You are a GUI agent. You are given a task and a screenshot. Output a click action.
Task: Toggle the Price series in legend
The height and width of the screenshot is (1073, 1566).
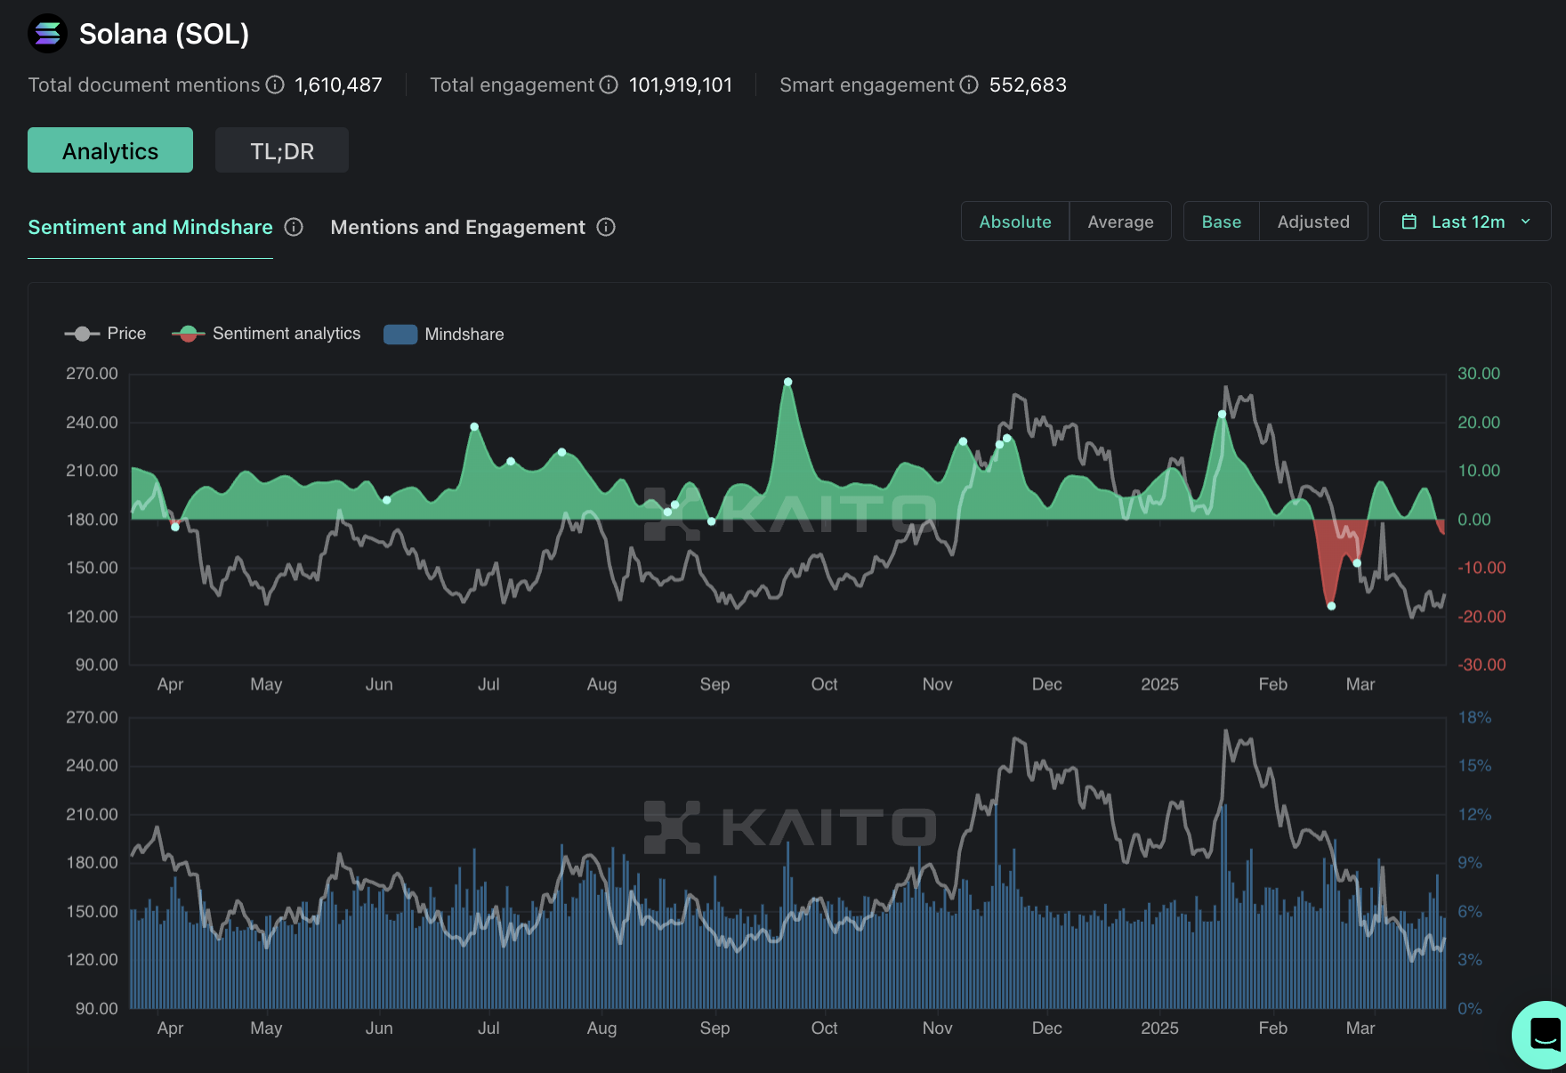pos(105,334)
